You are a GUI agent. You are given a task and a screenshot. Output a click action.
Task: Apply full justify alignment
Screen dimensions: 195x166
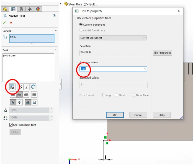[x=34, y=95]
